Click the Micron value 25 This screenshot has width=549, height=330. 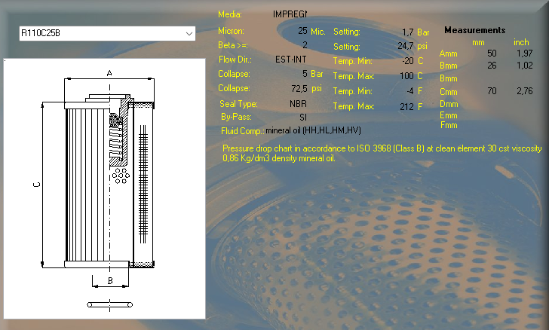(x=302, y=31)
